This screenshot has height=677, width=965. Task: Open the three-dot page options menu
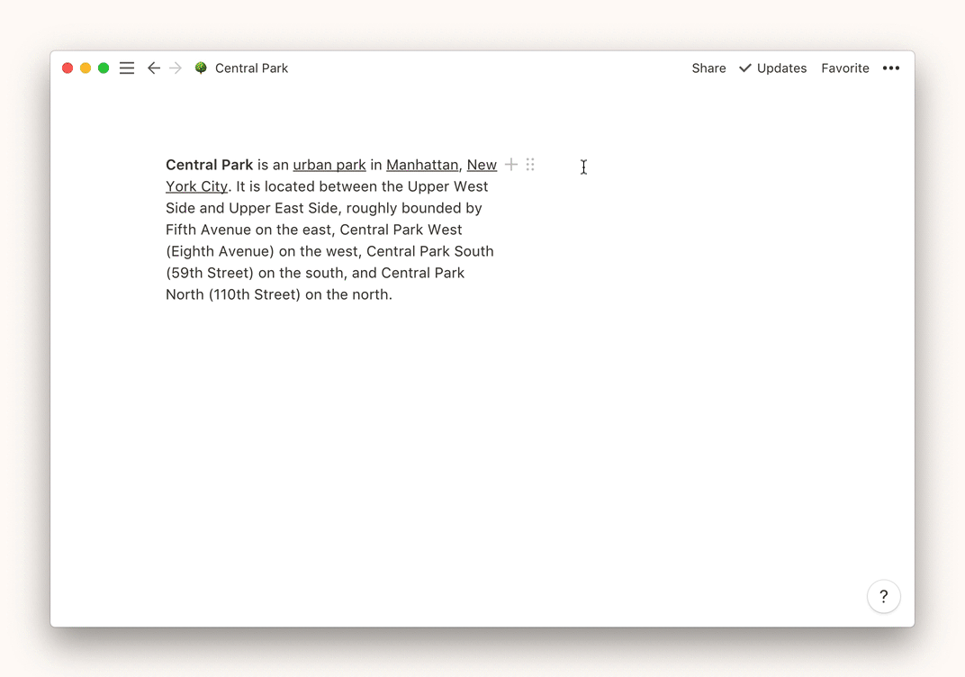[891, 68]
